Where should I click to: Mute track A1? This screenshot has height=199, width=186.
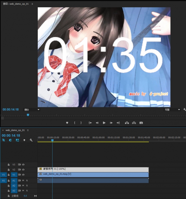click(23, 180)
